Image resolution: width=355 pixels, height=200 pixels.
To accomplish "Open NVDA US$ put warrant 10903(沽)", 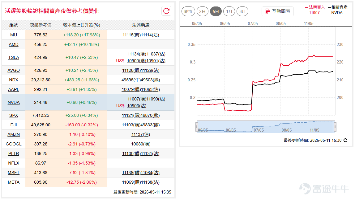I will pyautogui.click(x=137, y=106).
